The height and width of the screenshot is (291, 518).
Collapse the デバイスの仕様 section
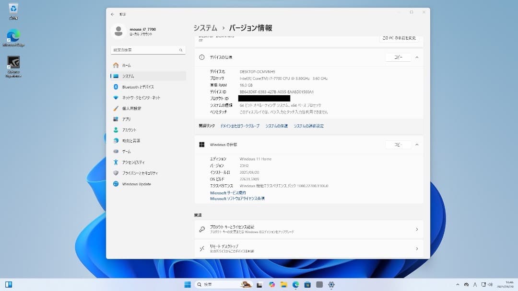[x=417, y=56]
